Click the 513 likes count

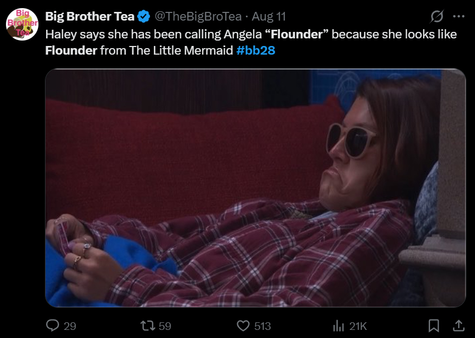point(263,326)
